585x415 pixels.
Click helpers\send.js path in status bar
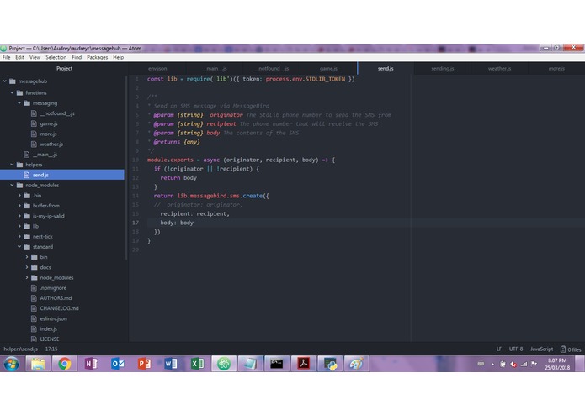tap(20, 349)
